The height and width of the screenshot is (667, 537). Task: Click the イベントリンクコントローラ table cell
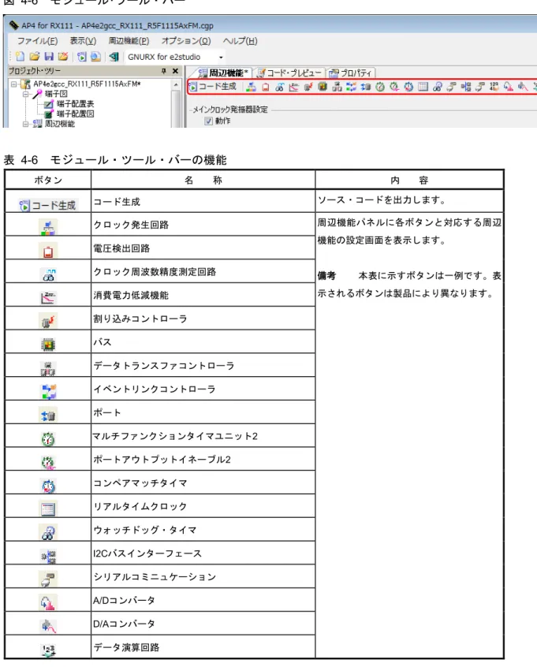pos(203,389)
